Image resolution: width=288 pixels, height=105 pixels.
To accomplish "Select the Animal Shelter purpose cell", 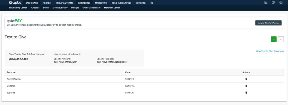I will [x=14, y=79].
